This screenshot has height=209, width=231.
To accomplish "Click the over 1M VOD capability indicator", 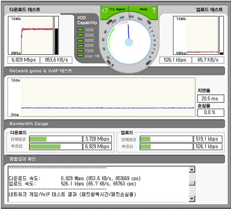I will [x=81, y=56].
